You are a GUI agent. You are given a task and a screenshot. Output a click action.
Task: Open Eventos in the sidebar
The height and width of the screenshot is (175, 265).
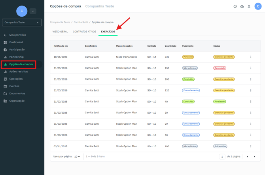tap(14, 86)
